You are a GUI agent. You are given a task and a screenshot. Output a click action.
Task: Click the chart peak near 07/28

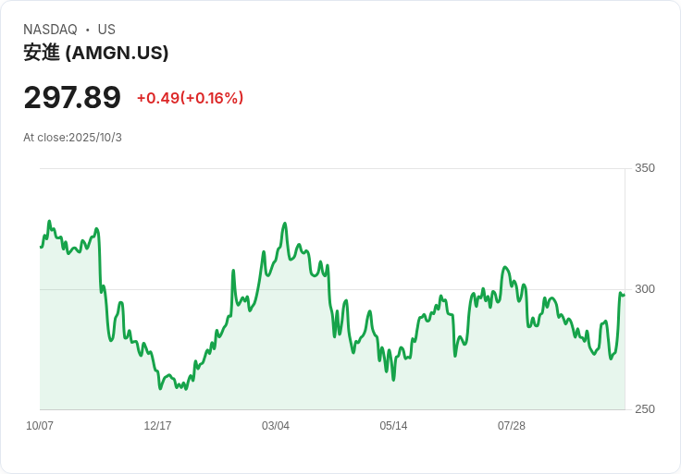click(504, 267)
